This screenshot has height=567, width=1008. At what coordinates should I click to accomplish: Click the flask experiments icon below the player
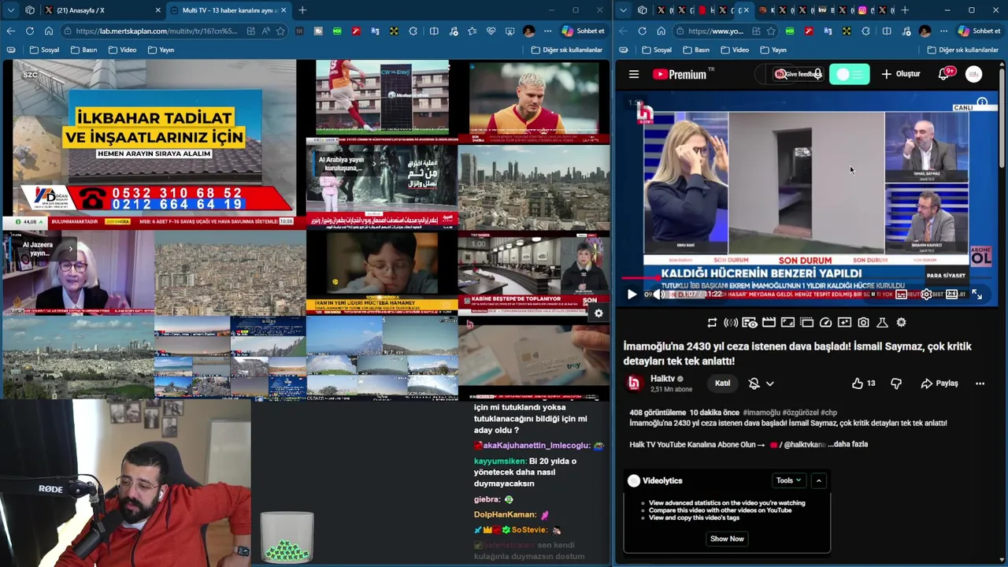pos(882,322)
